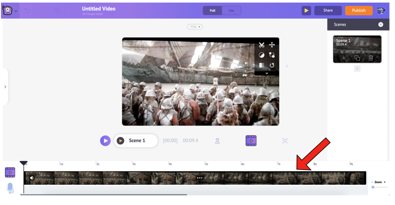Screen dimensions: 395x205
Task: Open the app logo menu
Action: 9,11
